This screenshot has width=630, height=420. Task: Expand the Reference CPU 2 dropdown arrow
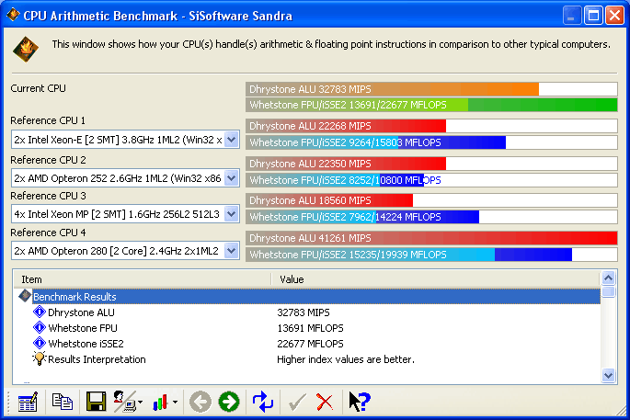232,178
